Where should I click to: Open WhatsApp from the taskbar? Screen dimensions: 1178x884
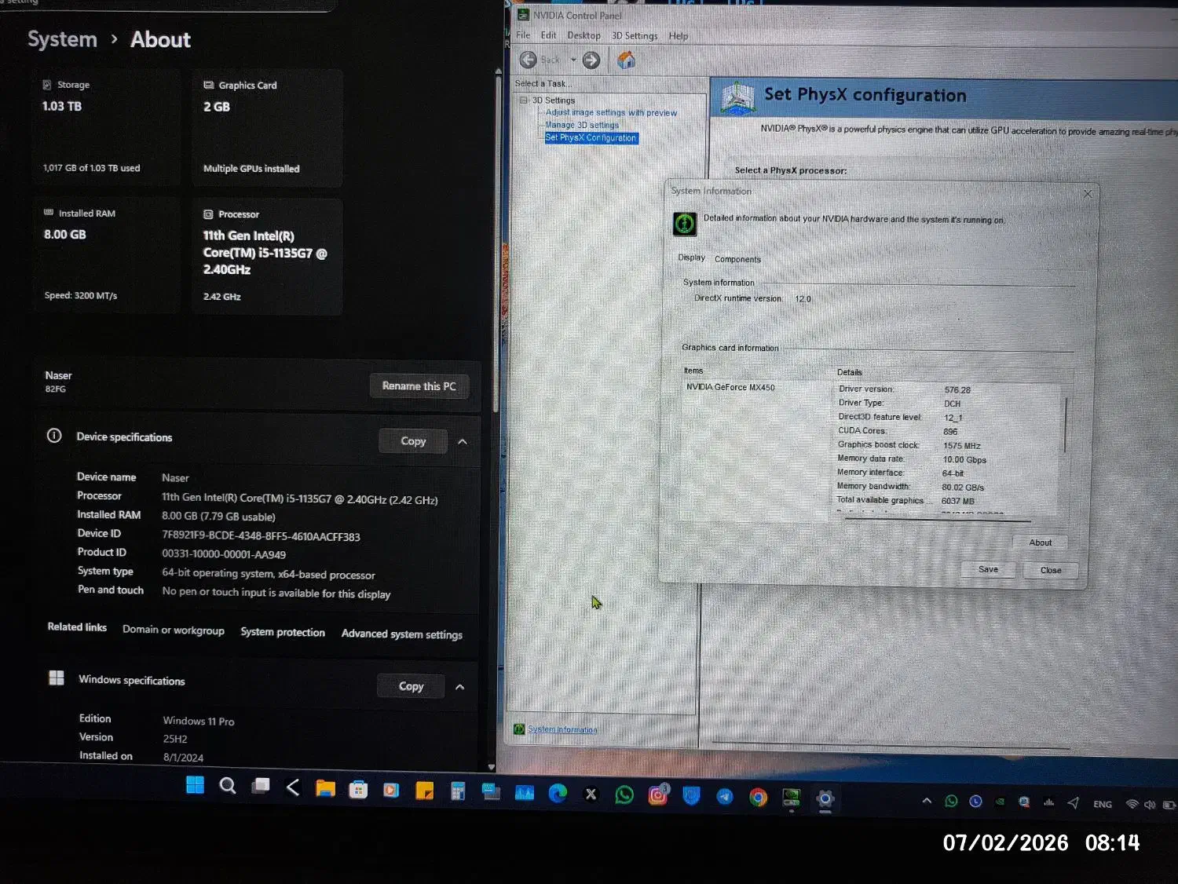click(x=624, y=795)
